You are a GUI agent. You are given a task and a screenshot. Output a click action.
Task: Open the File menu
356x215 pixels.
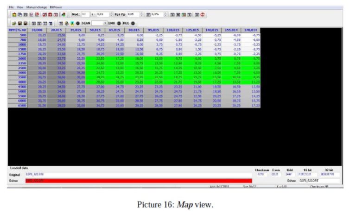[11, 7]
